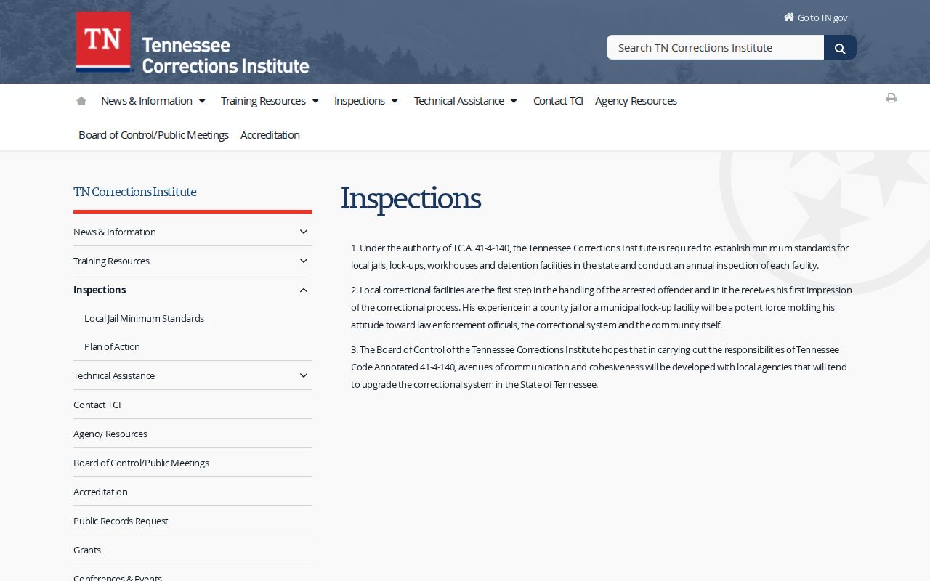Click the Inspections page heading
The width and height of the screenshot is (930, 581).
(411, 198)
